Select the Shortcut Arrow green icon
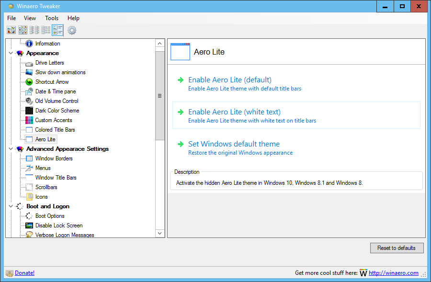The height and width of the screenshot is (282, 431). click(29, 82)
